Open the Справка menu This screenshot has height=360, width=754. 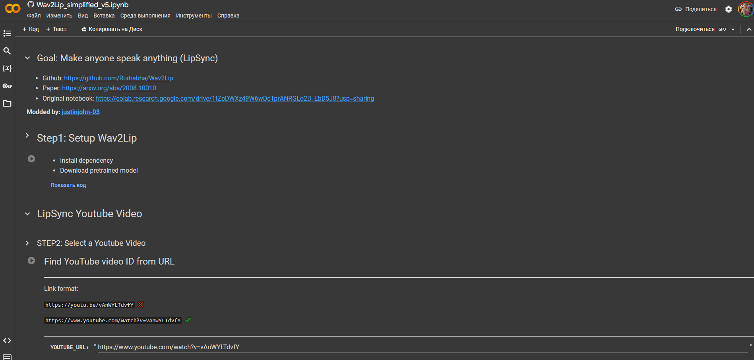click(228, 16)
